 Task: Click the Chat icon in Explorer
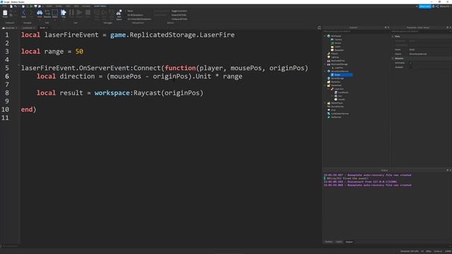tap(328, 110)
